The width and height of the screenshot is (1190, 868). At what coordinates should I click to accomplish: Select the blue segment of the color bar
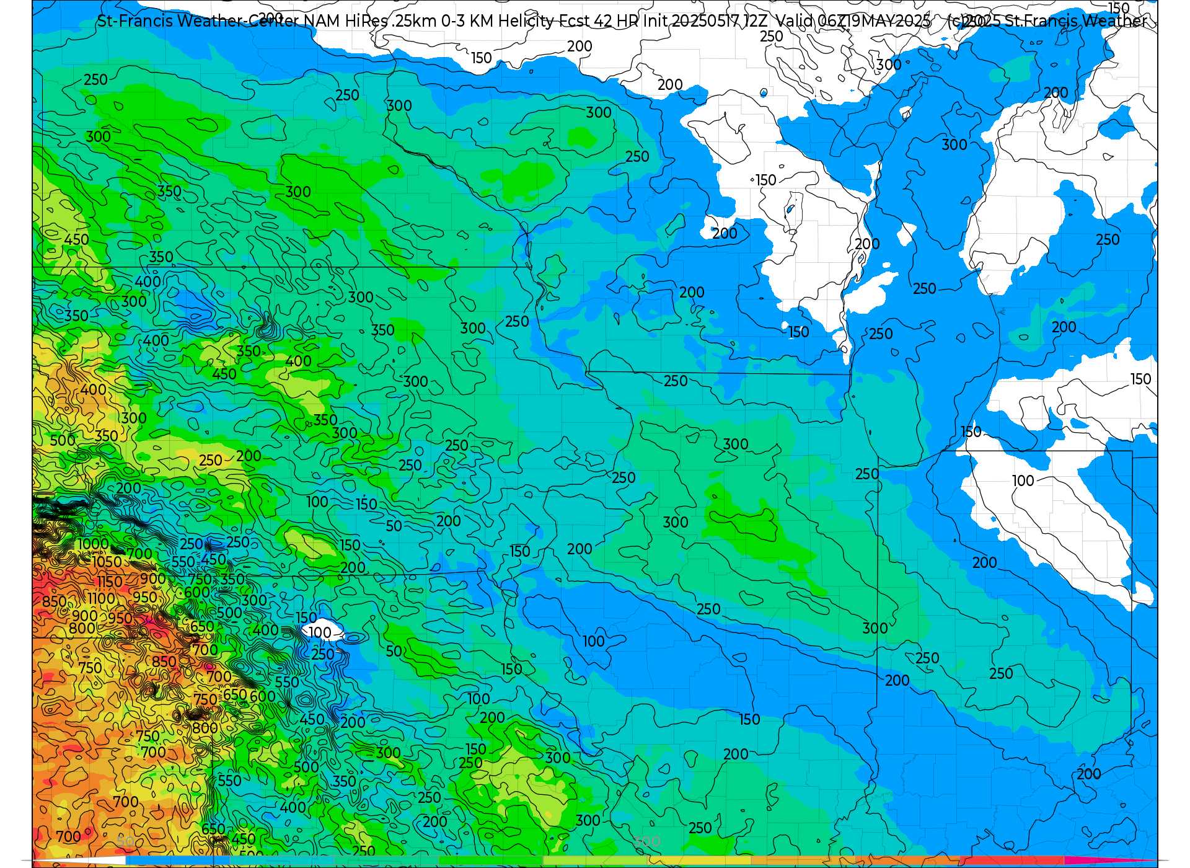178,860
